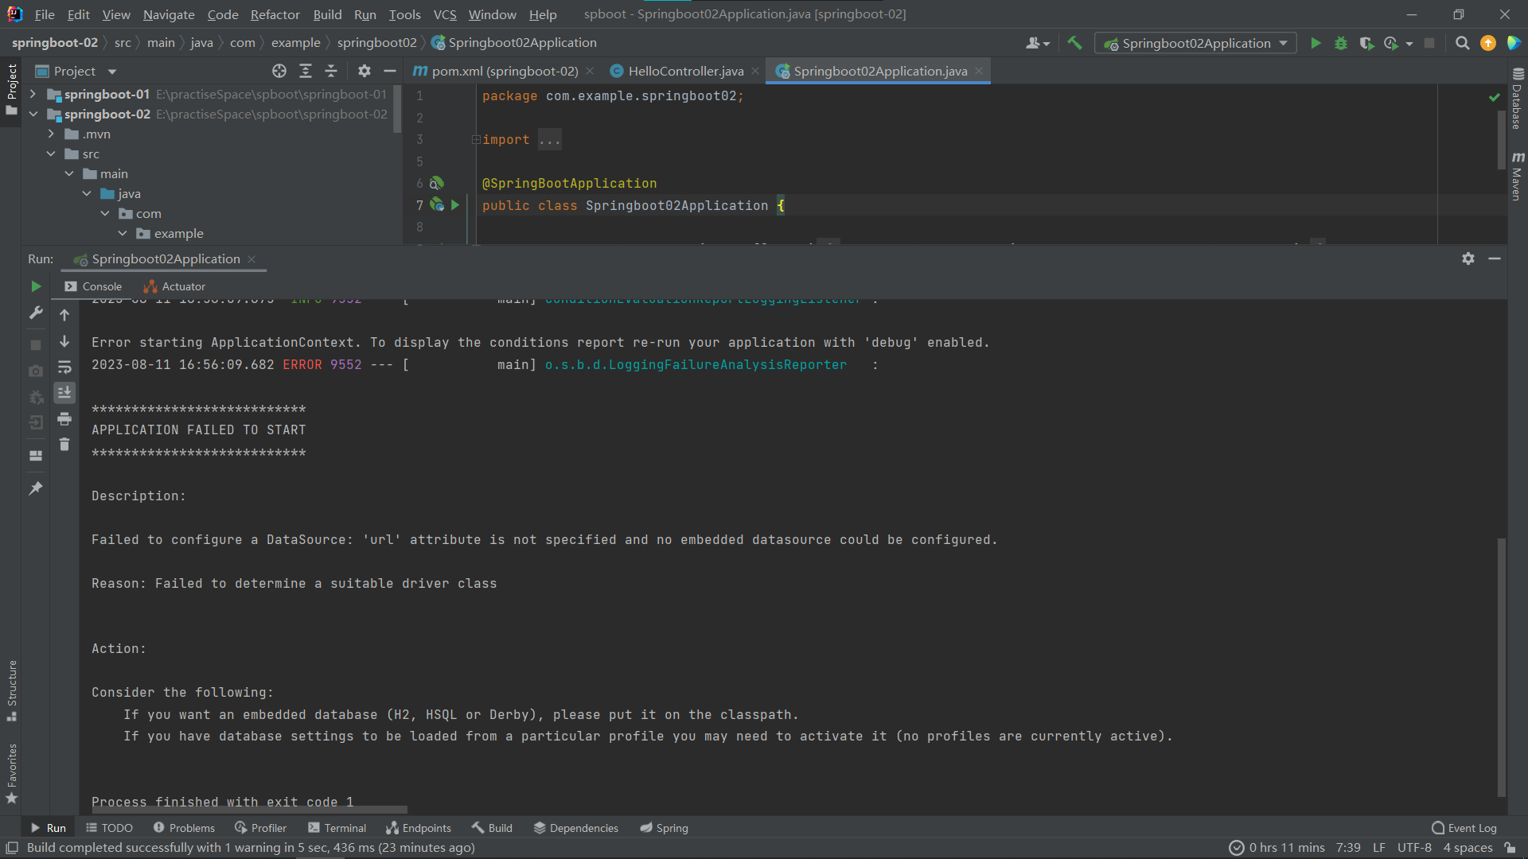This screenshot has width=1528, height=859.
Task: Expand the springboot-01 project node
Action: [33, 94]
